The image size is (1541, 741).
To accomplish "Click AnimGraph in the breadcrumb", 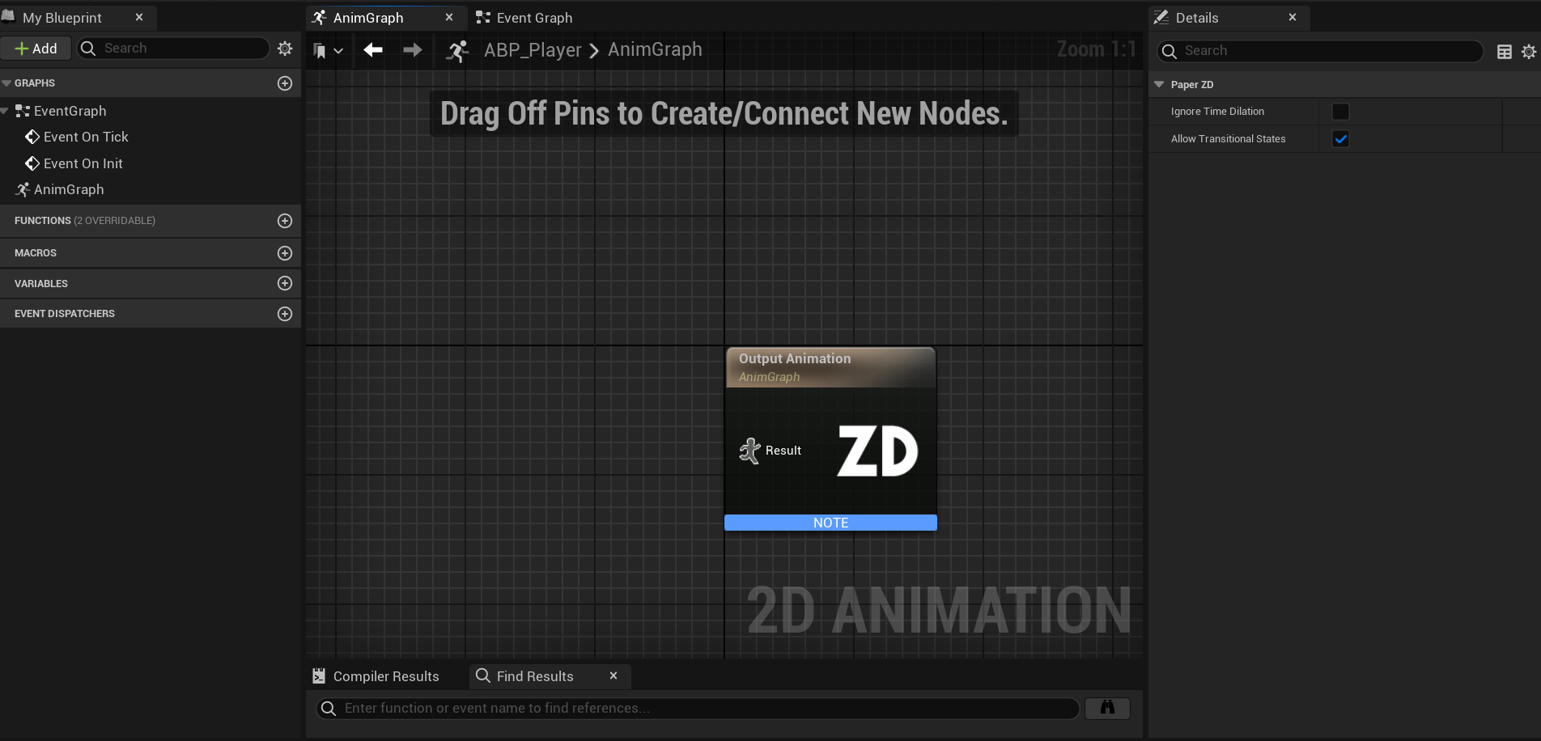I will coord(655,50).
